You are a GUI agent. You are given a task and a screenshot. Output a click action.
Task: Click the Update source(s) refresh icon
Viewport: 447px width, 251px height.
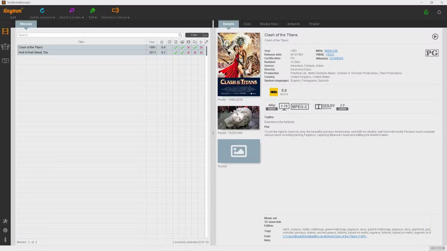coord(42,11)
